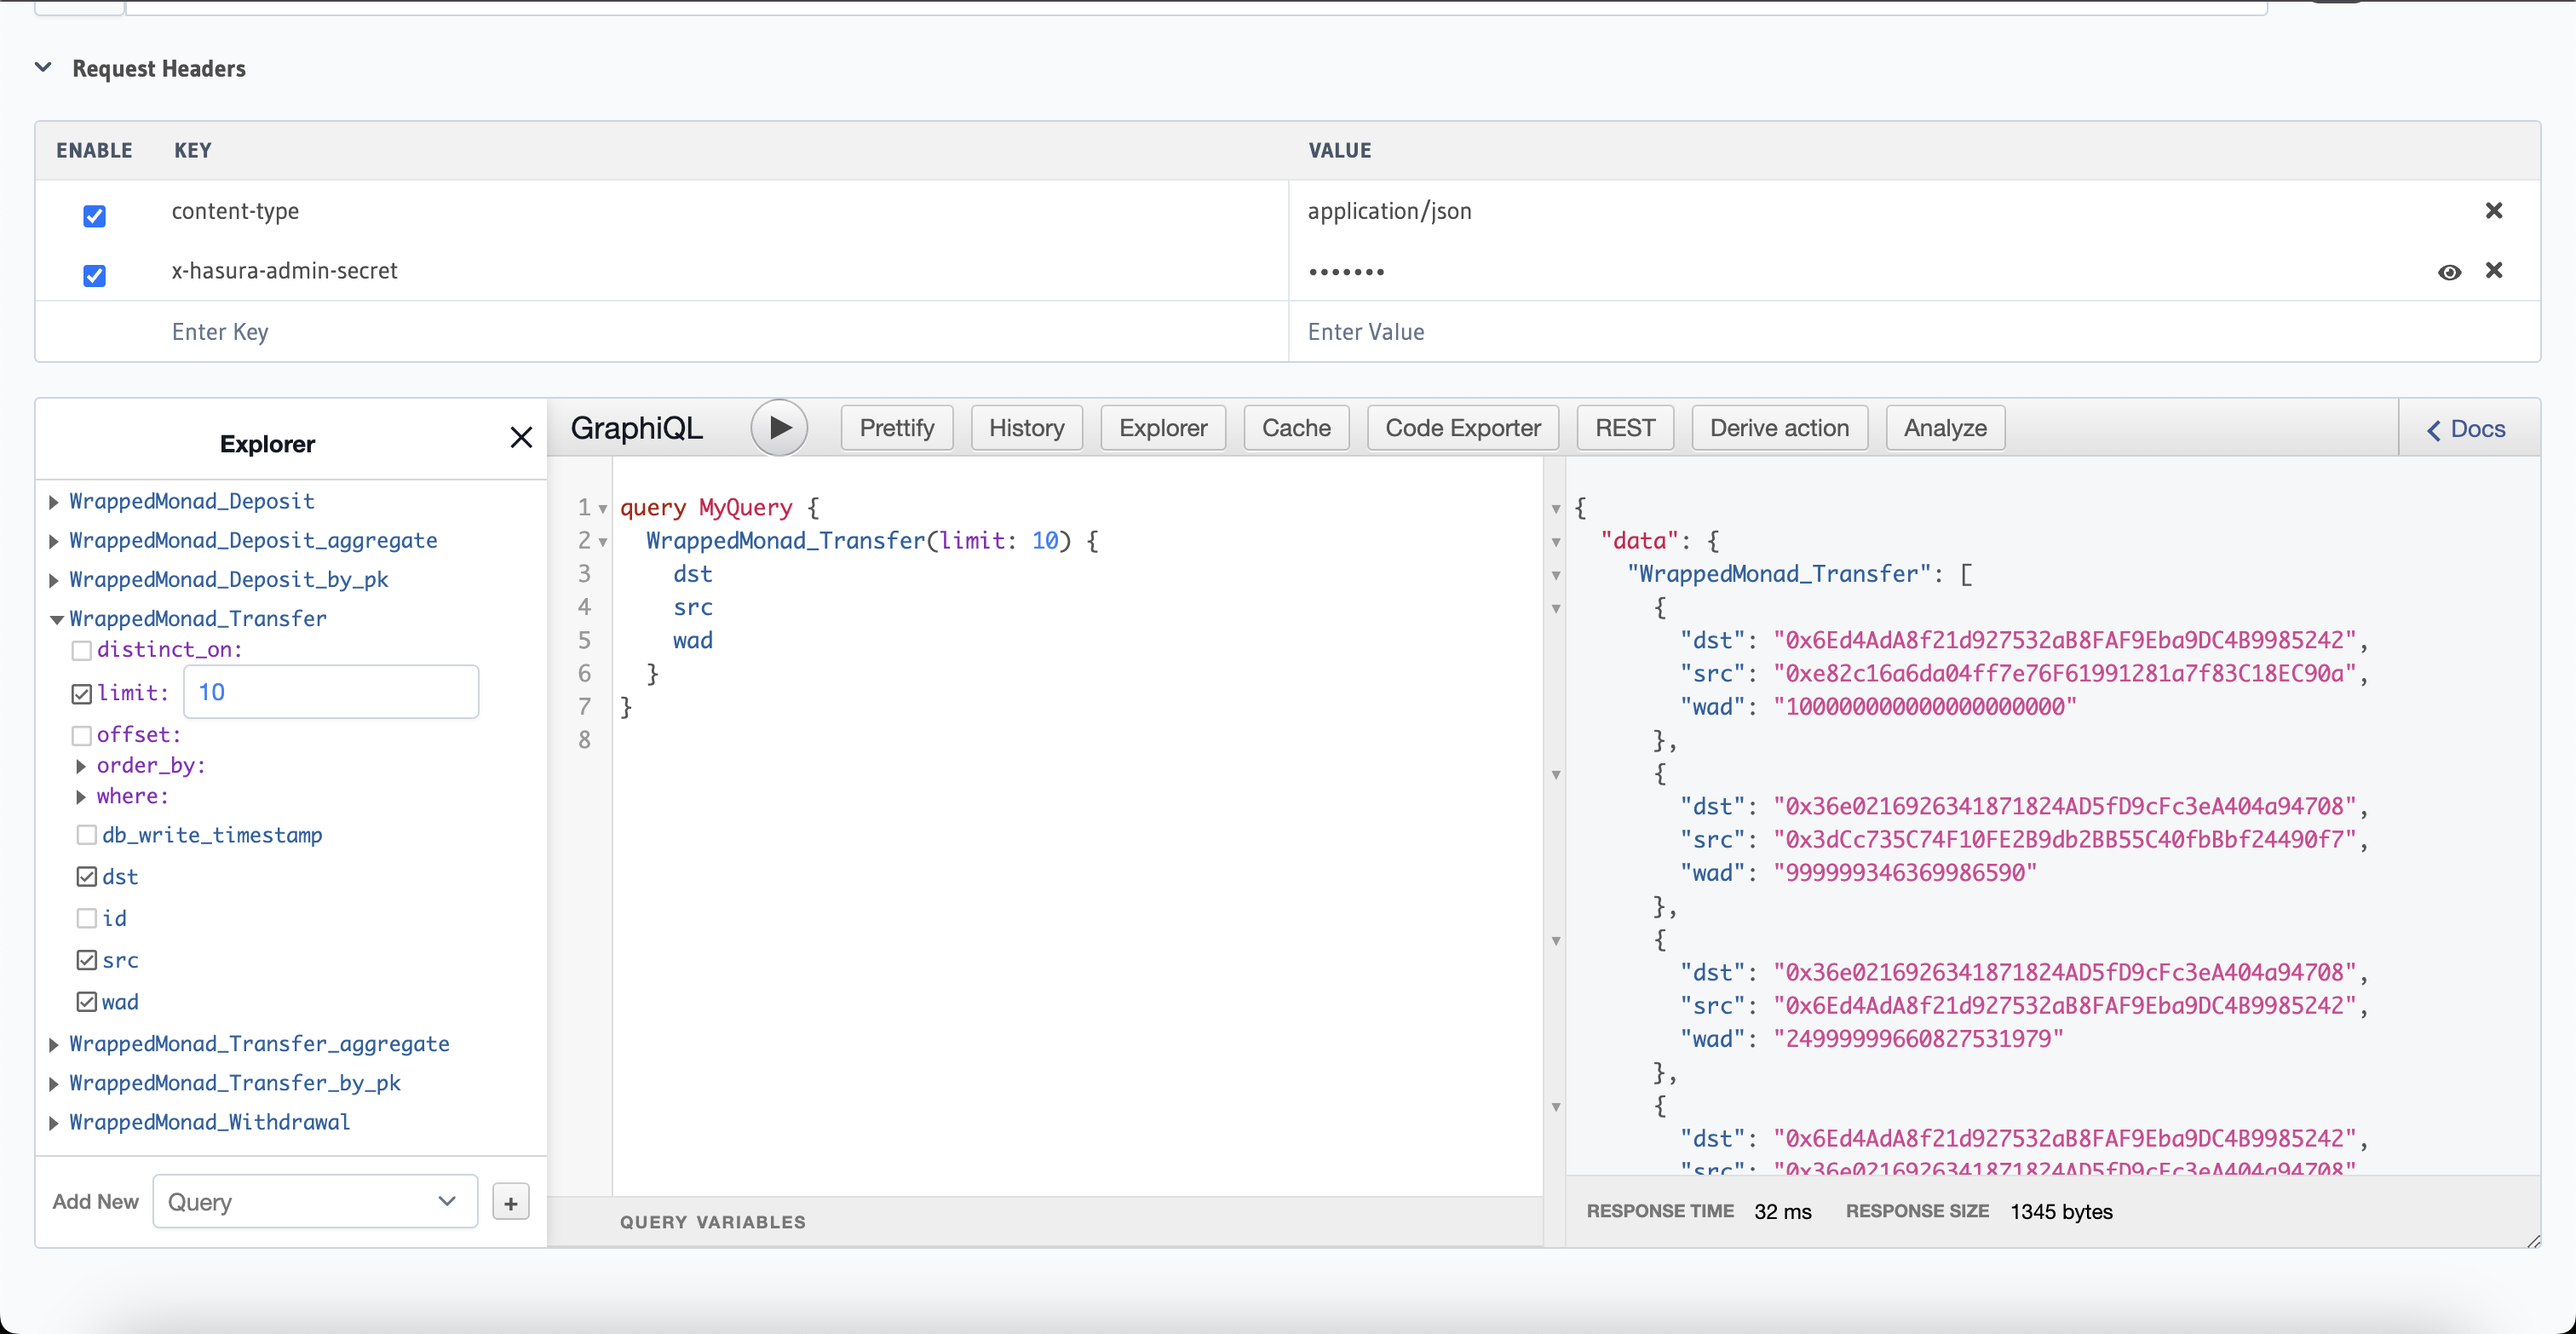Switch to the Code Exporter view
Viewport: 2576px width, 1334px height.
pos(1462,427)
